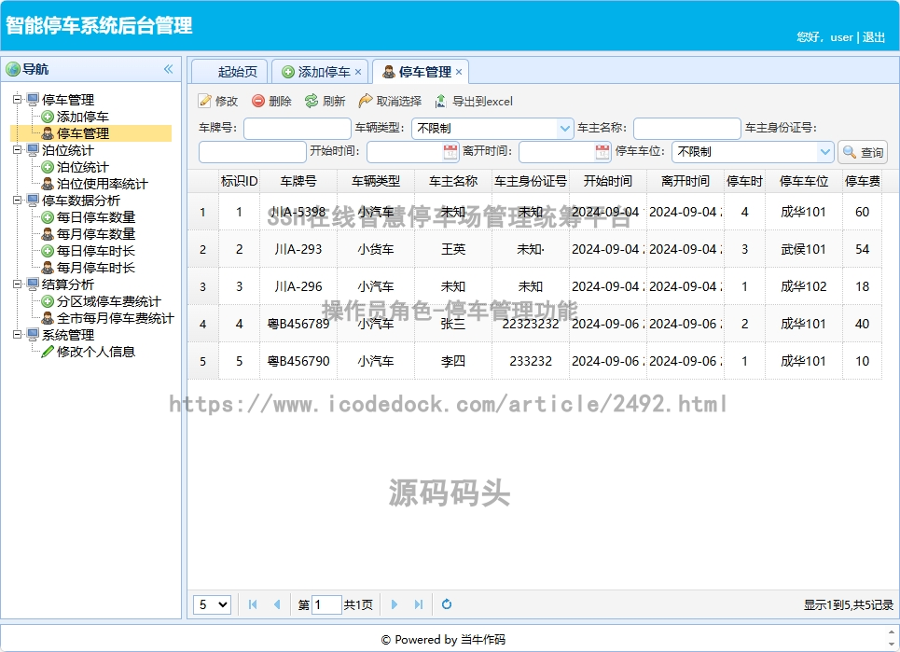Image resolution: width=900 pixels, height=652 pixels.
Task: Focus the 车主名称 input field
Action: point(687,128)
